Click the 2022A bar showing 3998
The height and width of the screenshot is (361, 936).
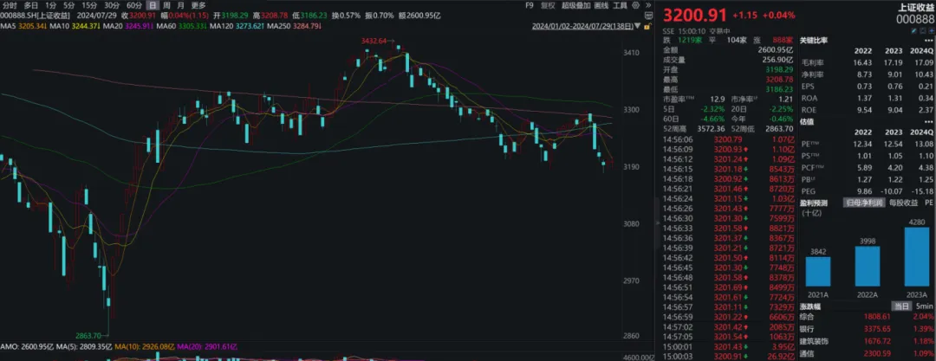pos(868,266)
